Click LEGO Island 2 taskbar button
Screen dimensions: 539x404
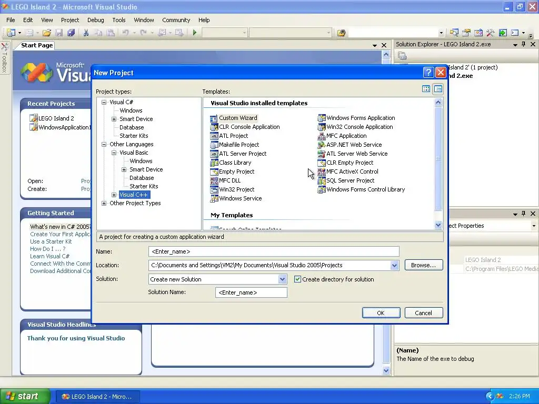click(x=97, y=397)
